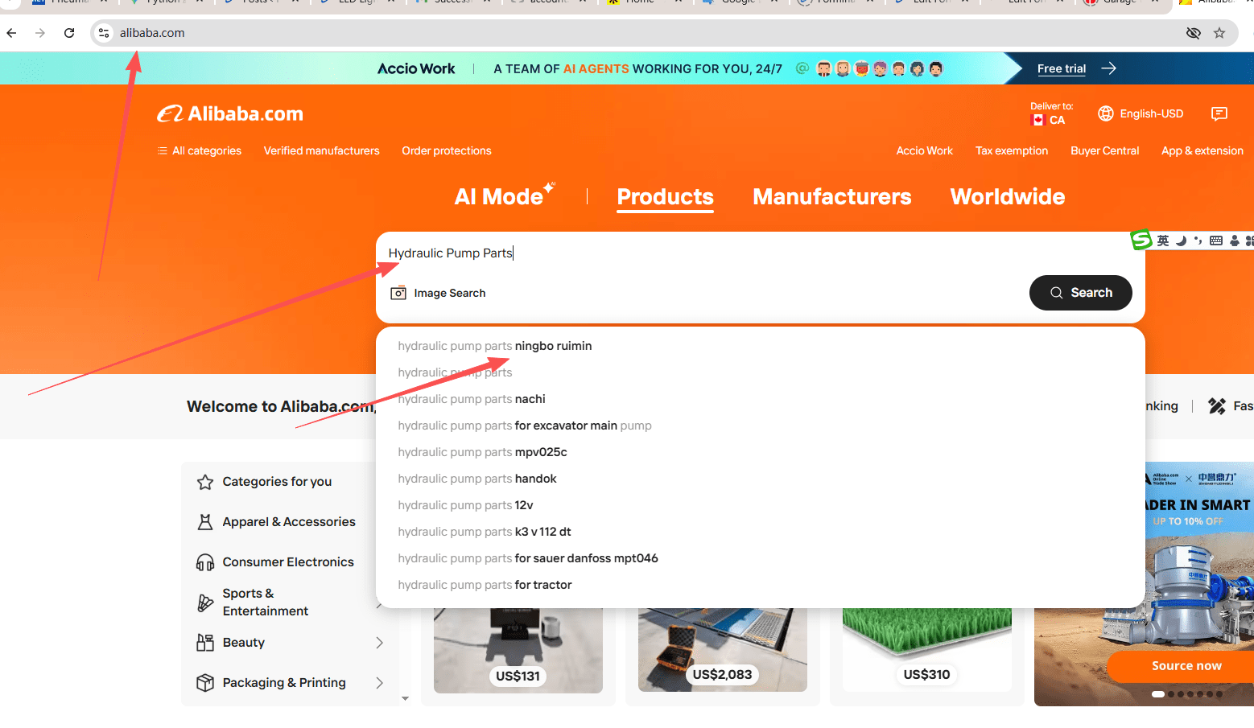Click the hamburger icon beside All categories
This screenshot has width=1254, height=728.
tap(163, 150)
